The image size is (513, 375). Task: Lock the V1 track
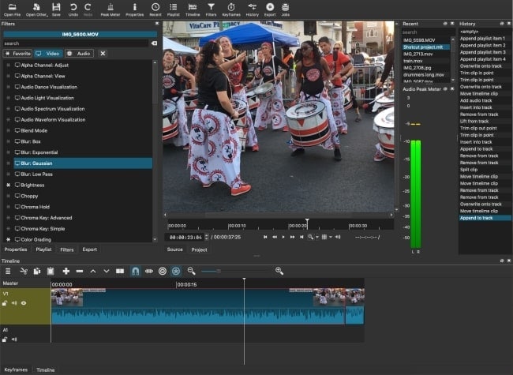coord(6,303)
